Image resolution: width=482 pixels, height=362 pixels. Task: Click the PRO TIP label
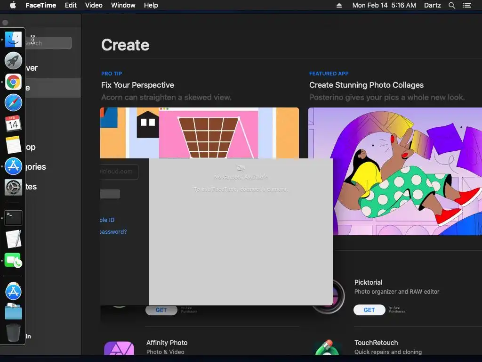(112, 74)
